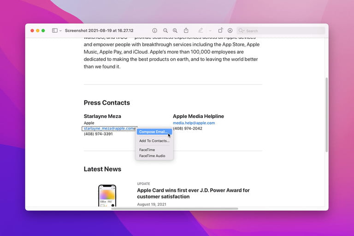Choose Add To Contacts from menu
This screenshot has width=354, height=236.
pos(154,141)
